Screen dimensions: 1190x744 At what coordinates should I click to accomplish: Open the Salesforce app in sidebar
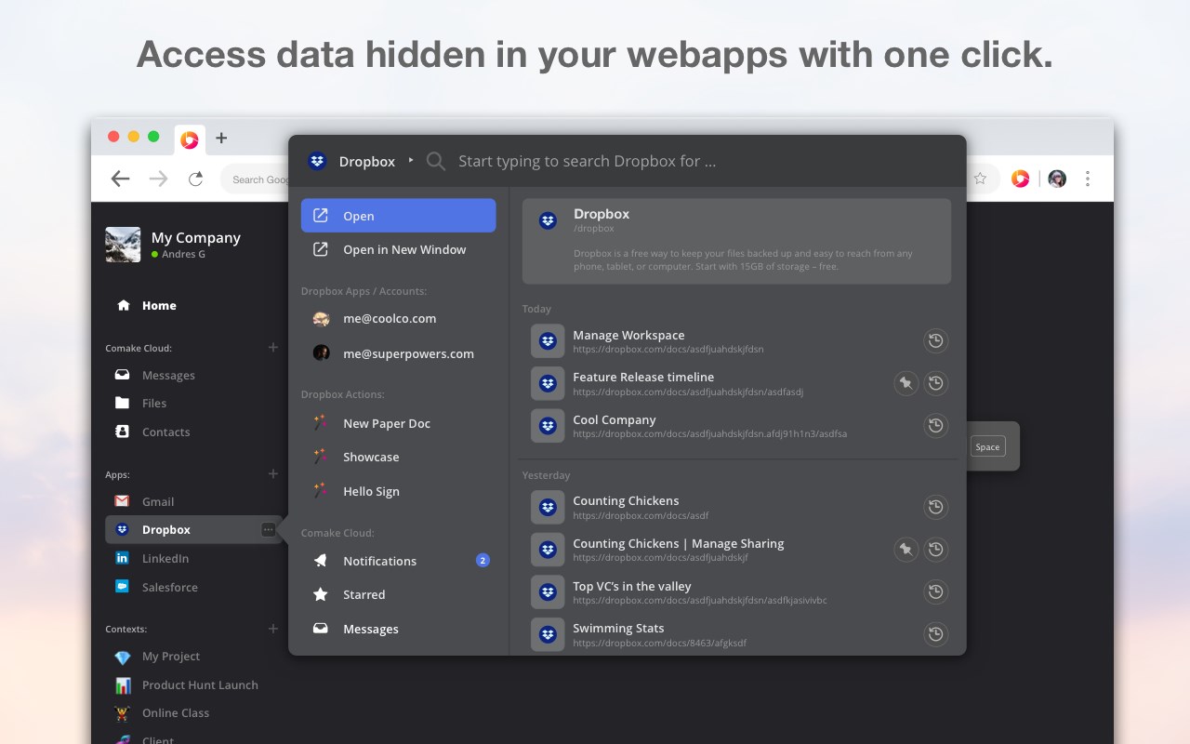point(169,588)
